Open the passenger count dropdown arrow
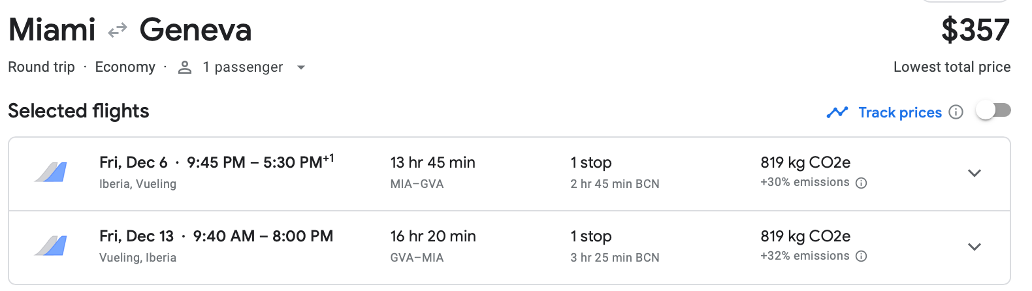This screenshot has height=291, width=1032. [301, 67]
